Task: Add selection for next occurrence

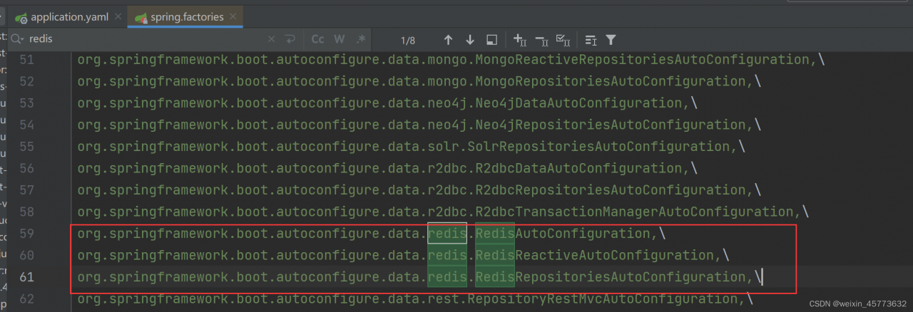Action: point(520,40)
